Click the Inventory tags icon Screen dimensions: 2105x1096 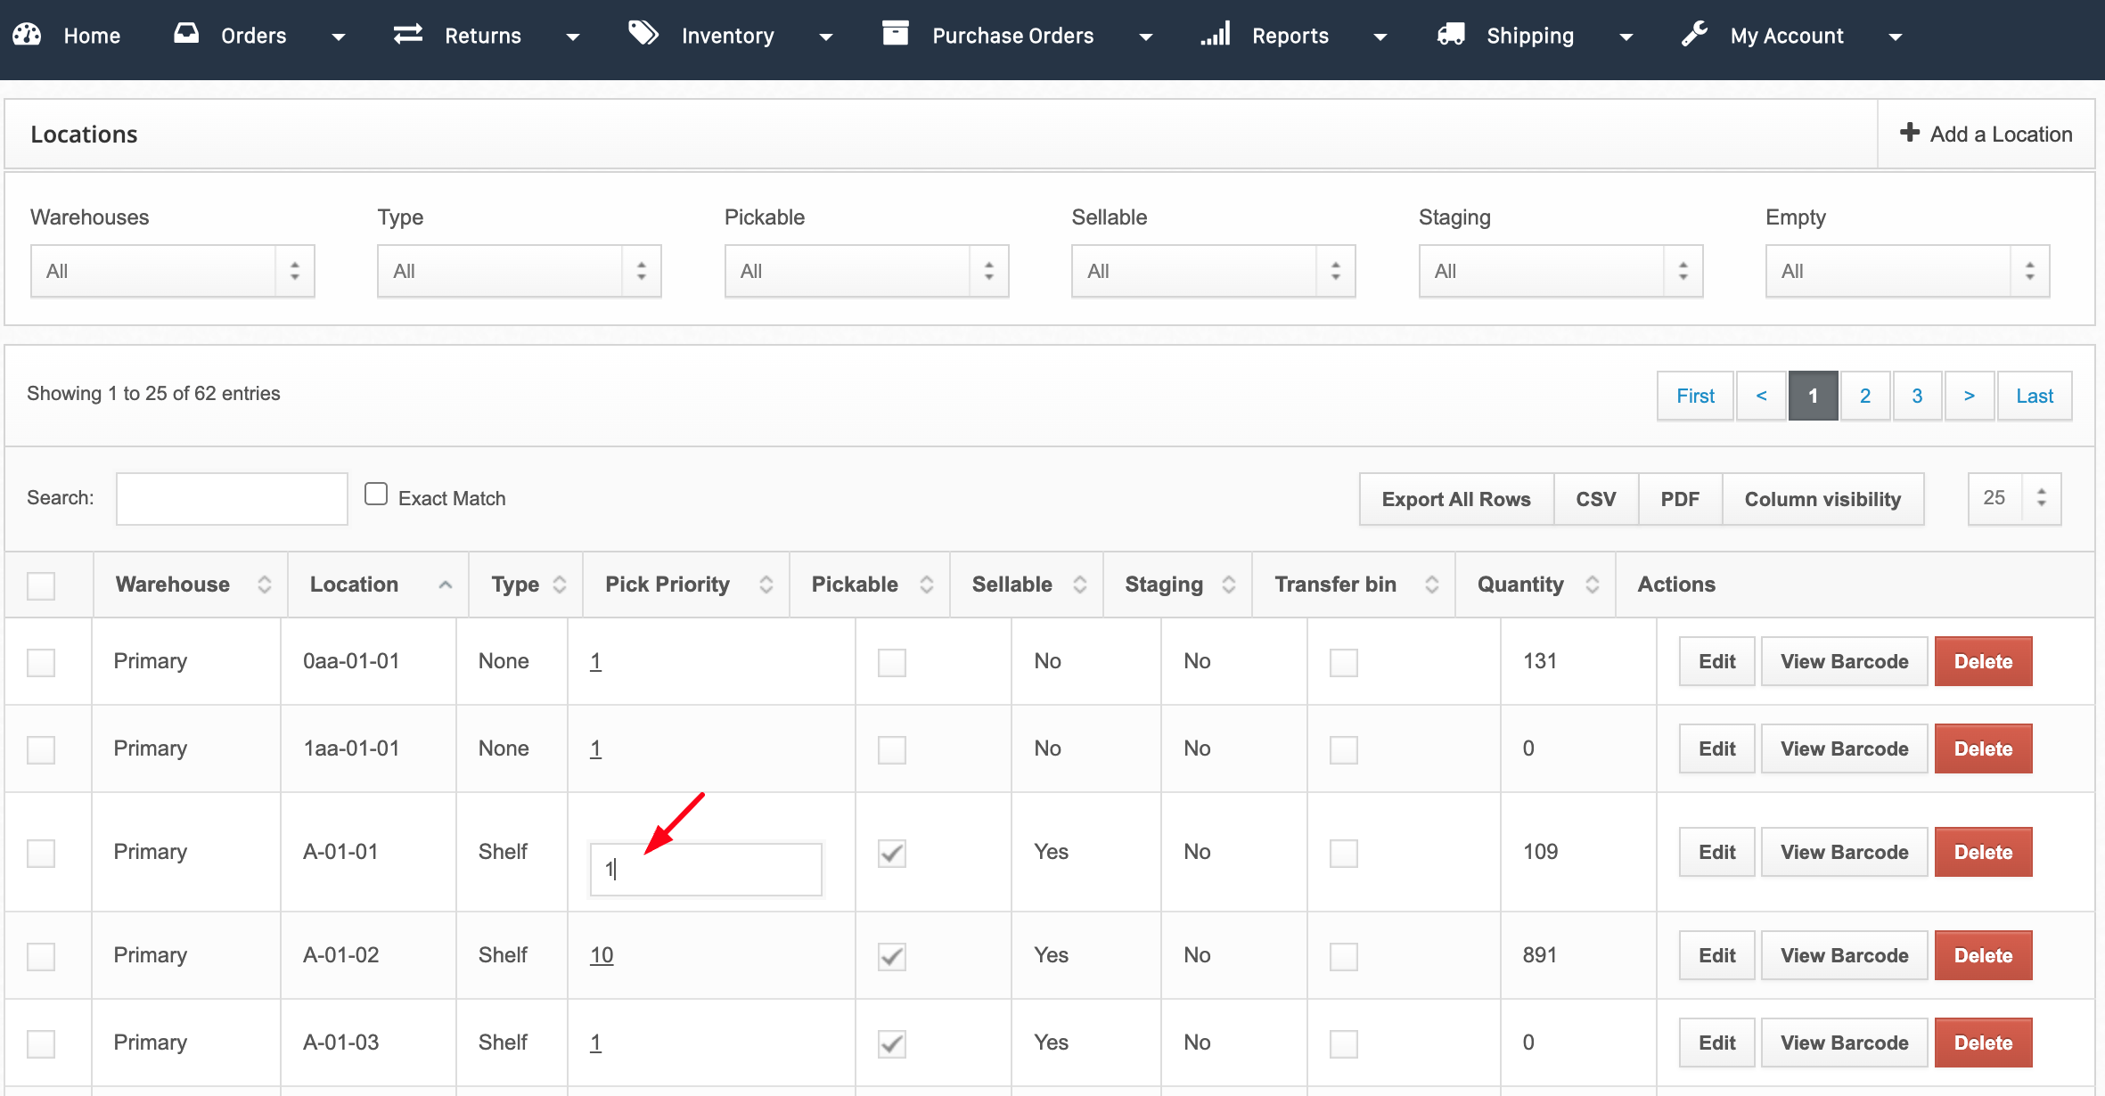point(643,34)
